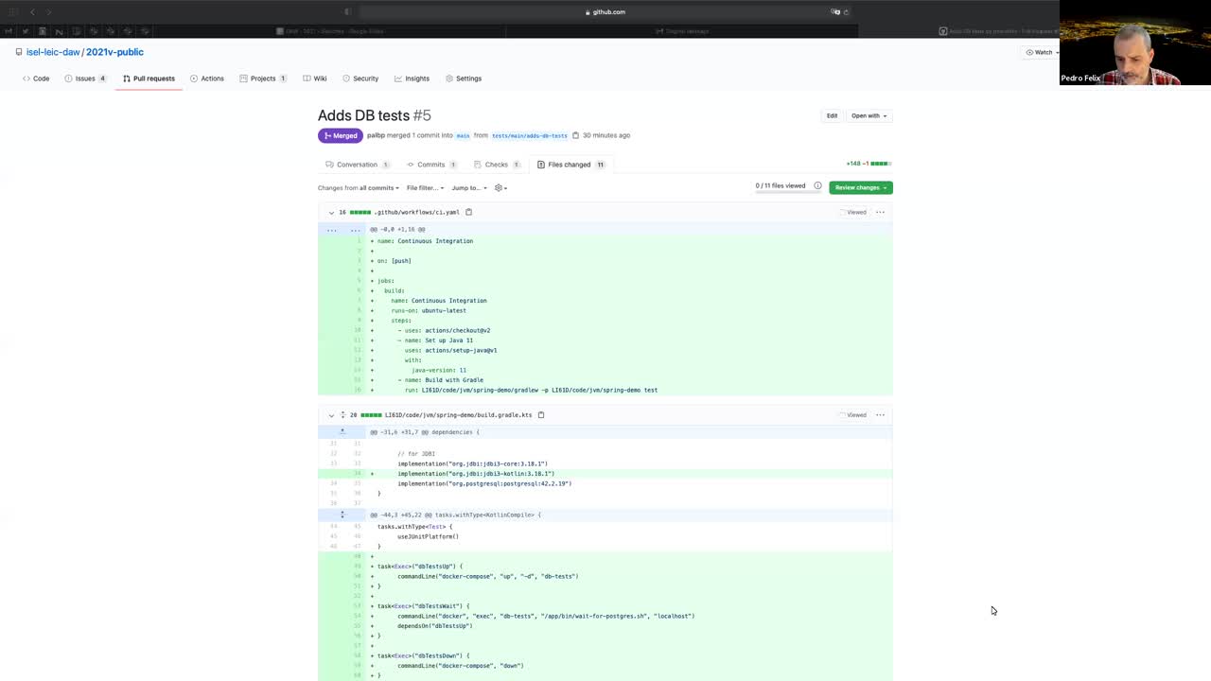Image resolution: width=1211 pixels, height=681 pixels.
Task: Click the palbp author link
Action: tap(376, 135)
